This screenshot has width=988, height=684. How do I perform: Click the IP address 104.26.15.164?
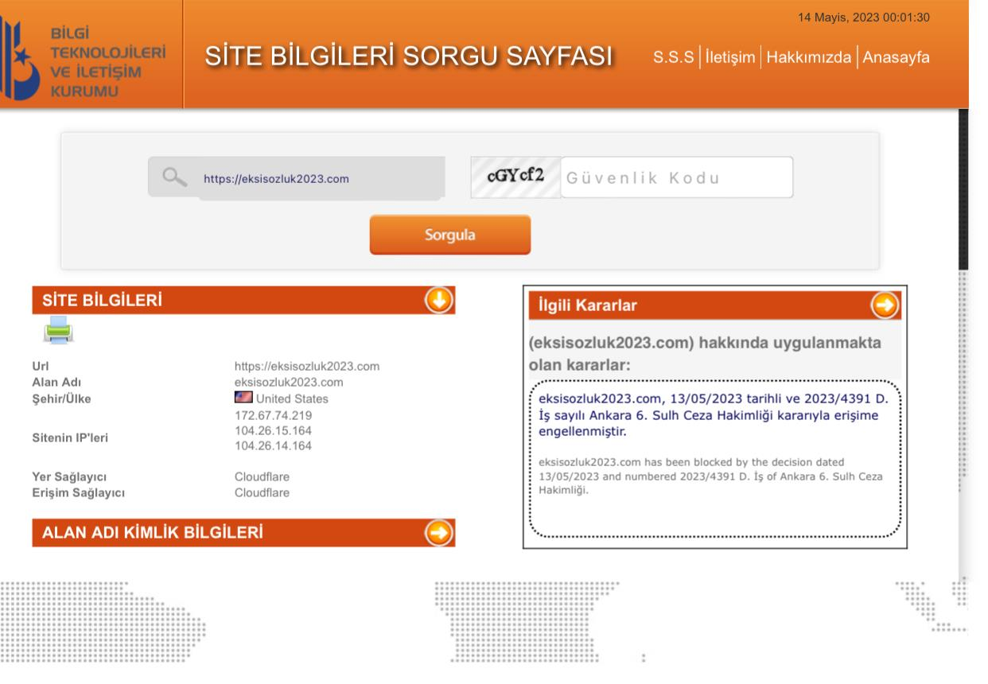click(x=273, y=430)
